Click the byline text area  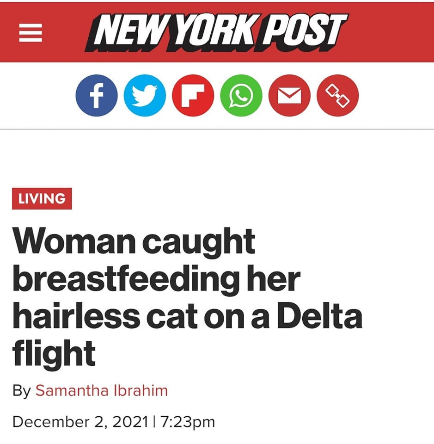[x=91, y=390]
